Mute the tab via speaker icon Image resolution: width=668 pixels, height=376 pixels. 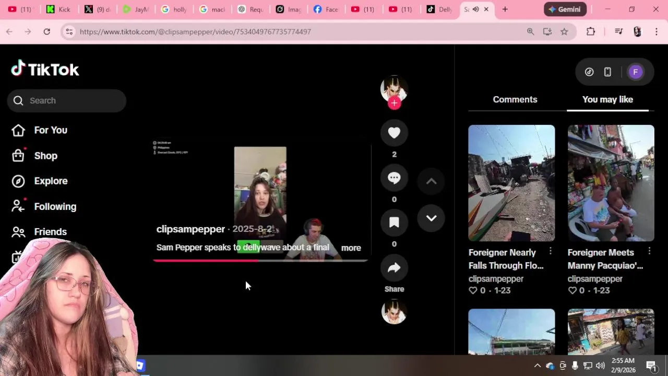[475, 9]
